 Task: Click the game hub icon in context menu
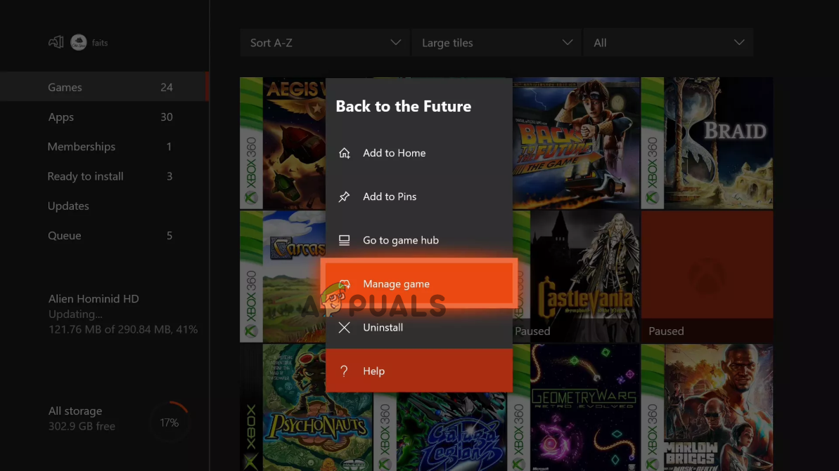click(x=344, y=240)
